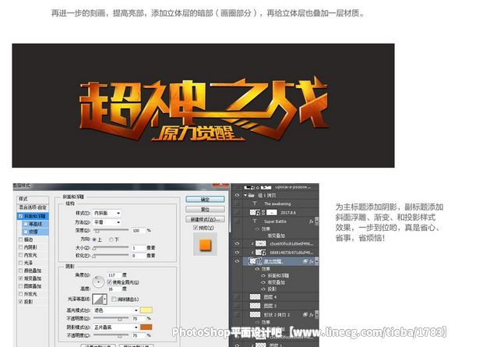Click the 形状 2 拷贝 2 layer thumbnail
The height and width of the screenshot is (347, 490).
pyautogui.click(x=255, y=314)
